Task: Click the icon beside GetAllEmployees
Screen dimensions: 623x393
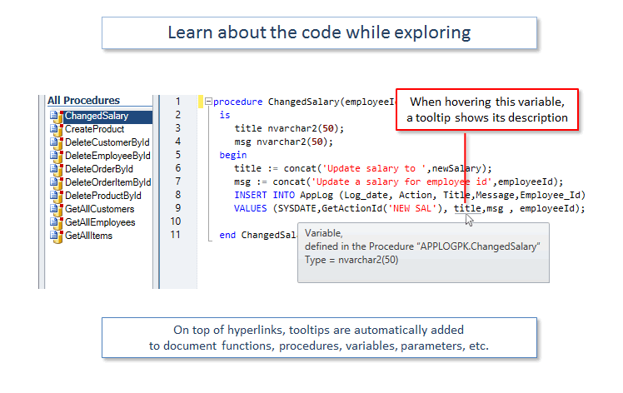Action: tap(57, 223)
